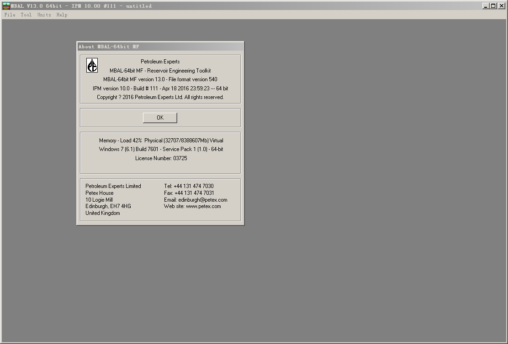
Task: Click the MBAL-64bit MF version 13.0 line
Action: (160, 79)
